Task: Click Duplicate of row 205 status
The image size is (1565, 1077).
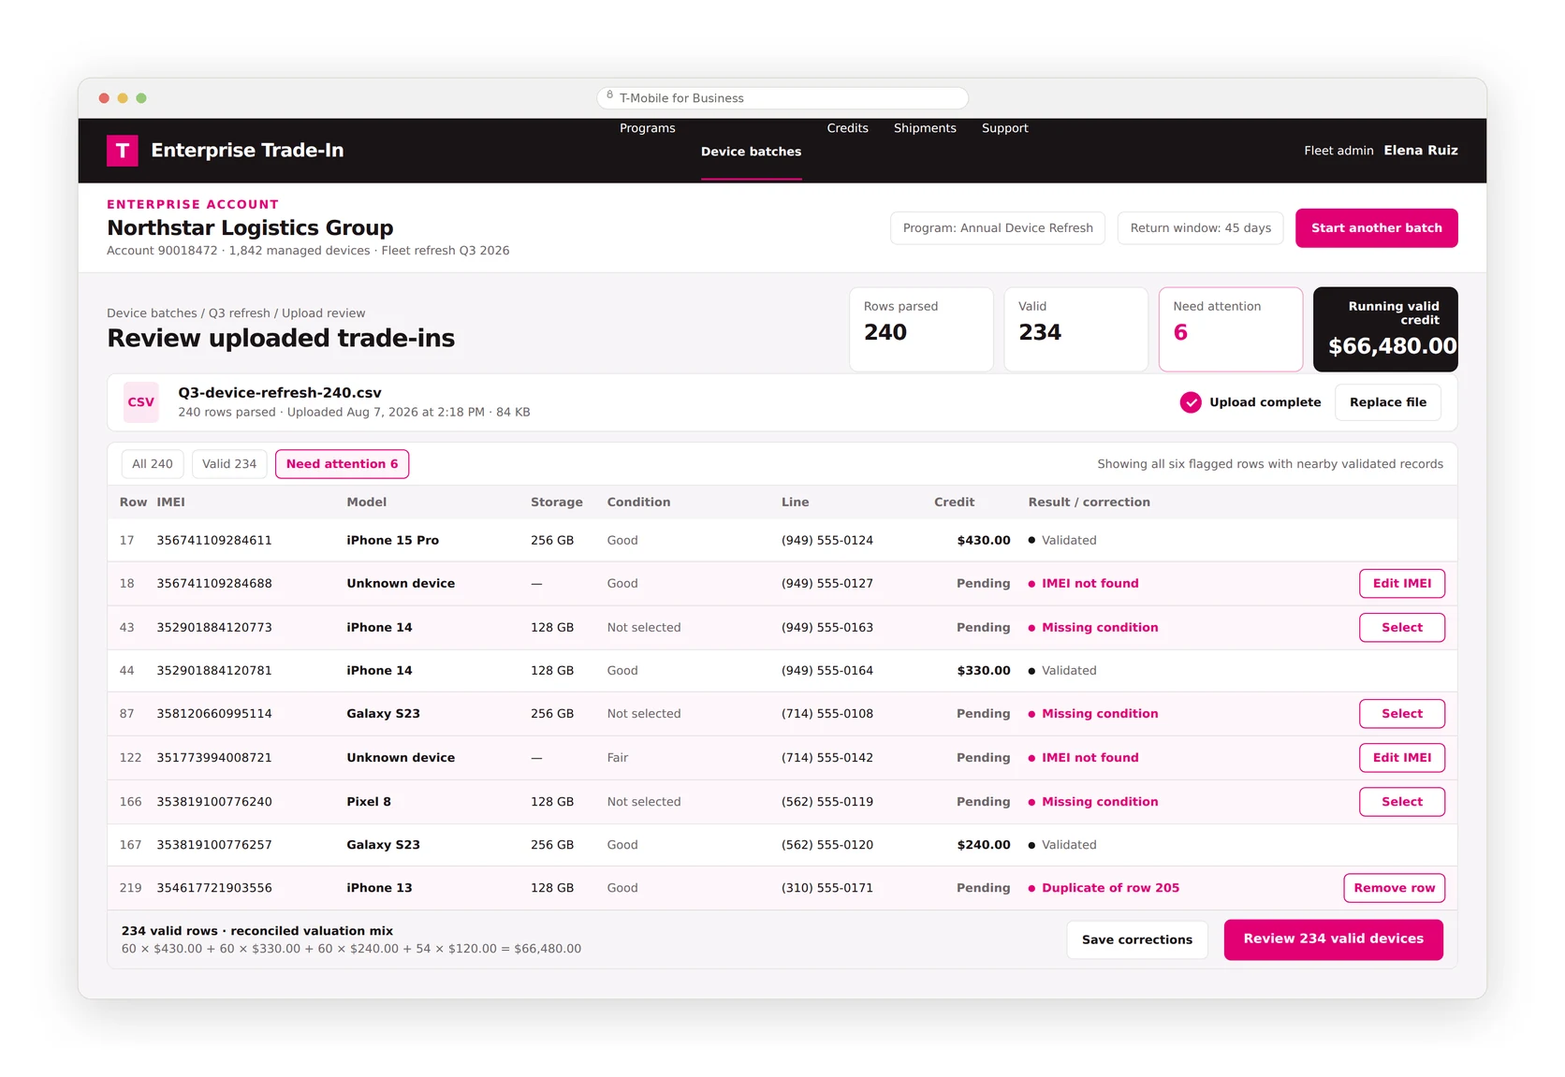Action: click(x=1111, y=888)
